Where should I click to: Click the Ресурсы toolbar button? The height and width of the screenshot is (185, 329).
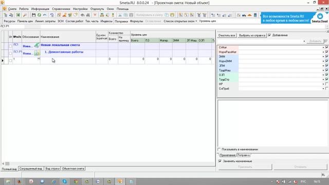coord(9,21)
